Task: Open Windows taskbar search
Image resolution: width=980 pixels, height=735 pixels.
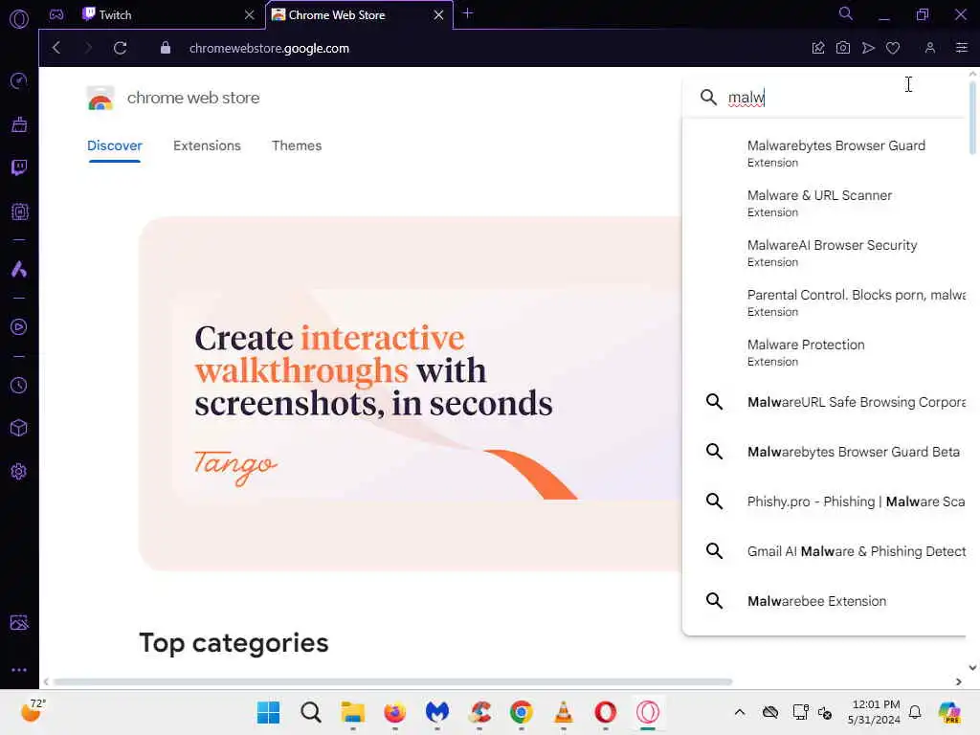Action: tap(311, 712)
